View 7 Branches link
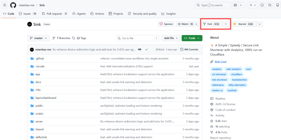The image size is (281, 140). 61,38
